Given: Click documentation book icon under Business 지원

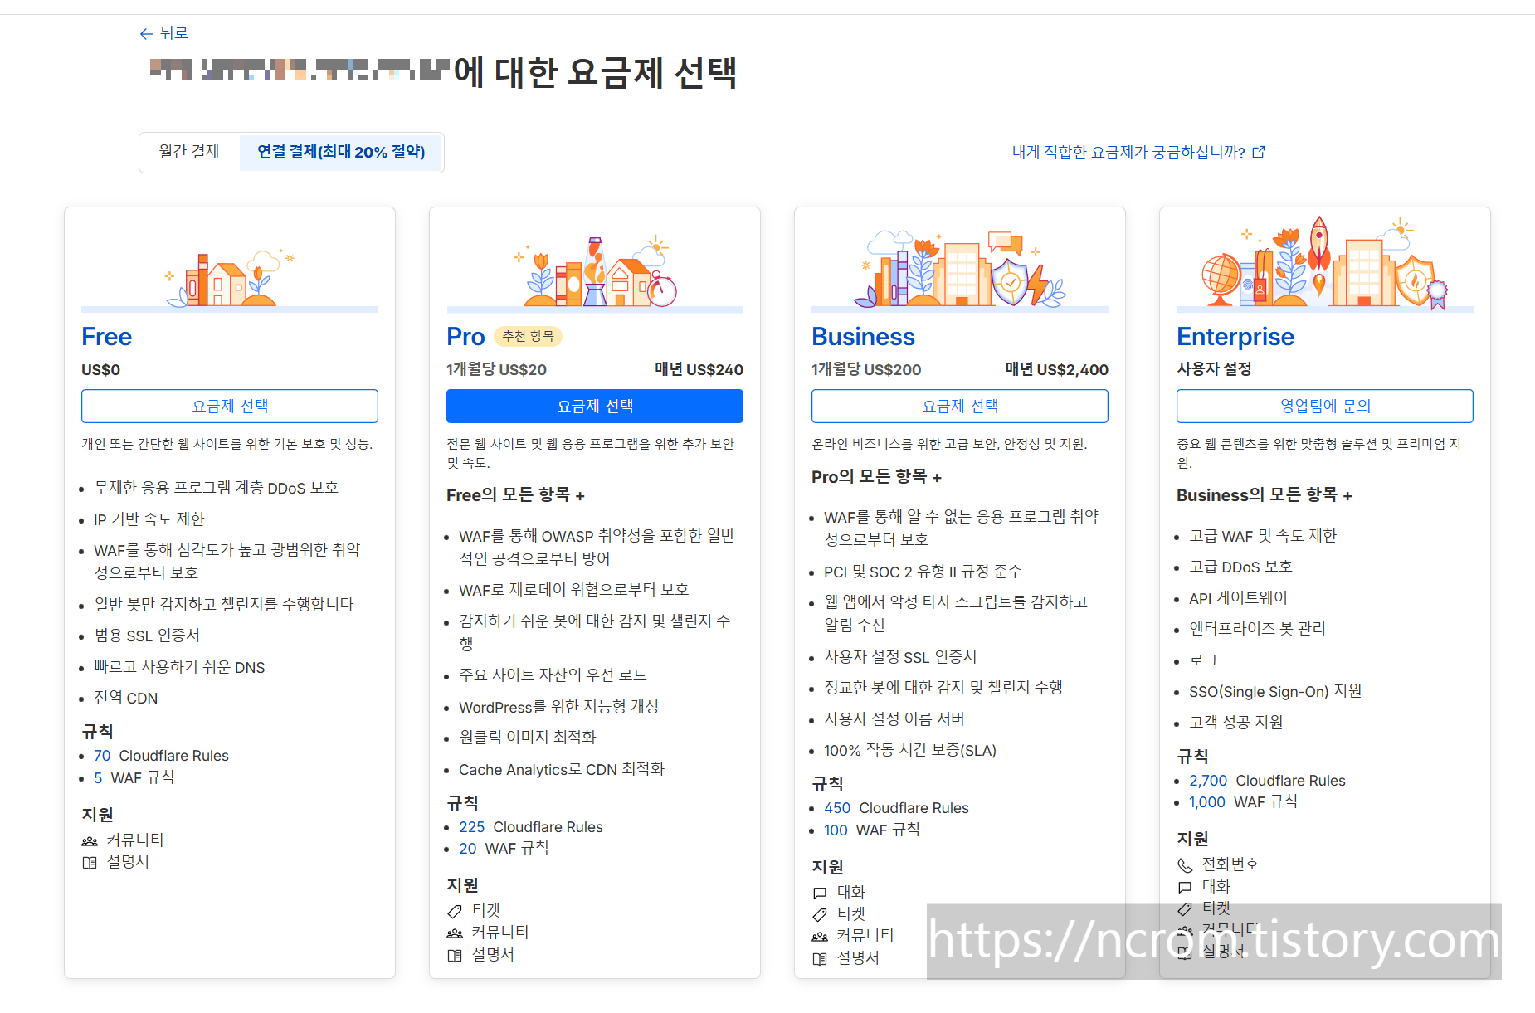Looking at the screenshot, I should coord(820,959).
